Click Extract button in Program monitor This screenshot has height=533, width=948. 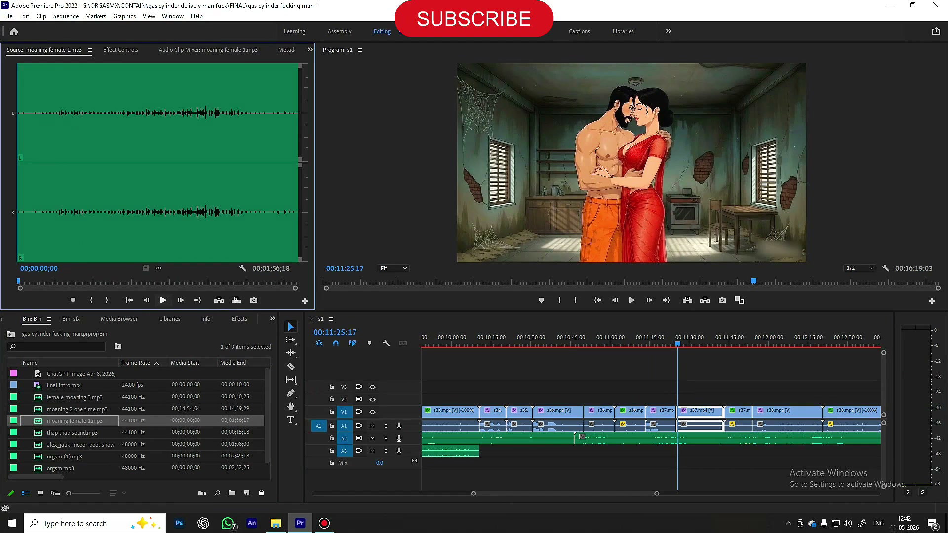click(705, 300)
